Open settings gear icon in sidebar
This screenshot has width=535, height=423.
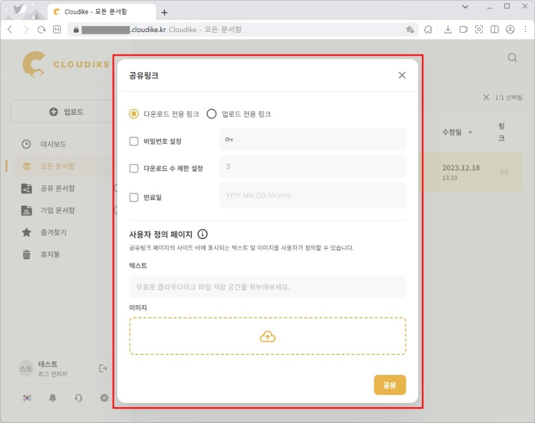(x=104, y=398)
